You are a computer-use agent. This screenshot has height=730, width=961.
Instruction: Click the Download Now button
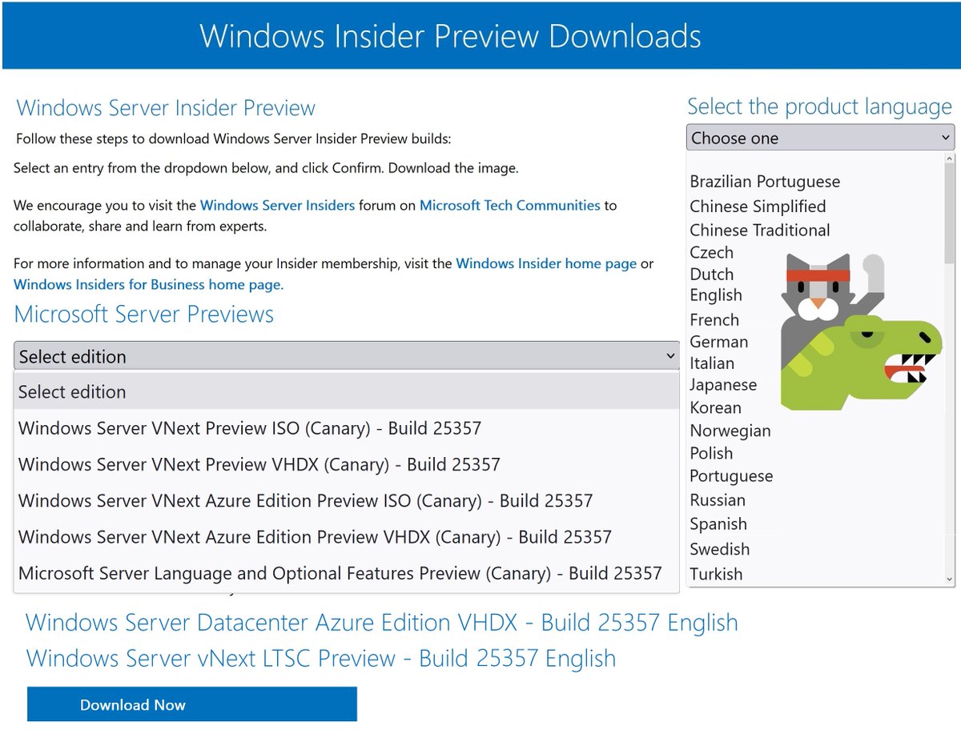[191, 704]
